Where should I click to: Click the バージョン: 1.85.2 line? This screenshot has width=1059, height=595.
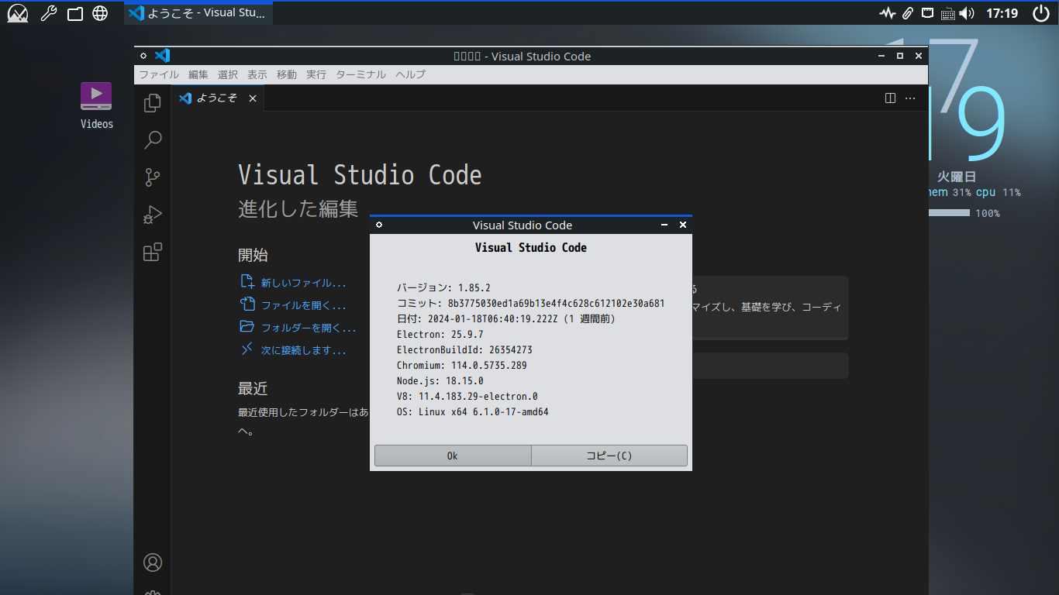(x=443, y=287)
